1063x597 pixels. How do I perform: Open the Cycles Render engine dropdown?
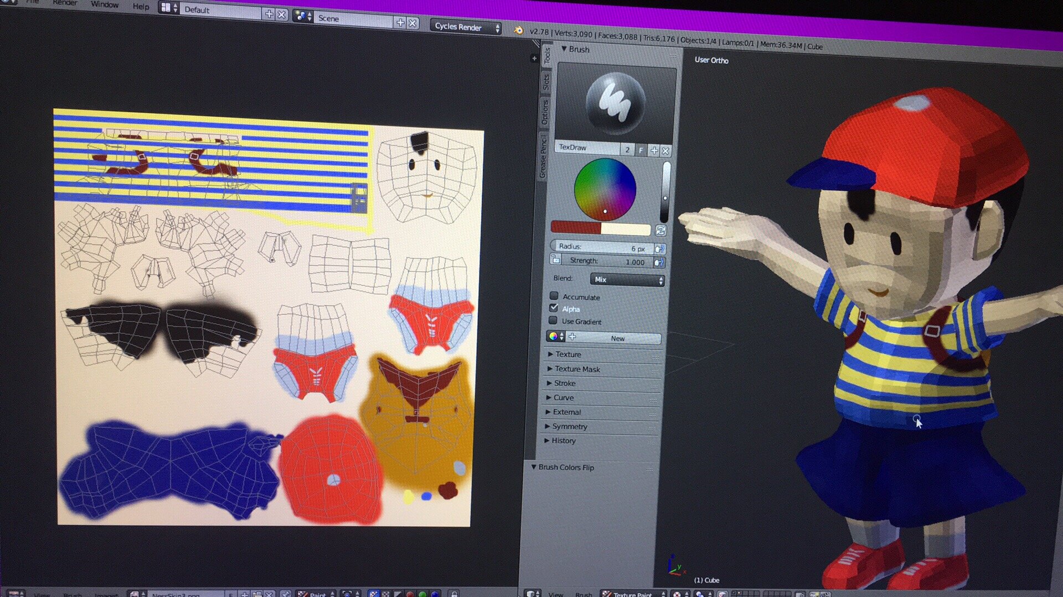(466, 27)
